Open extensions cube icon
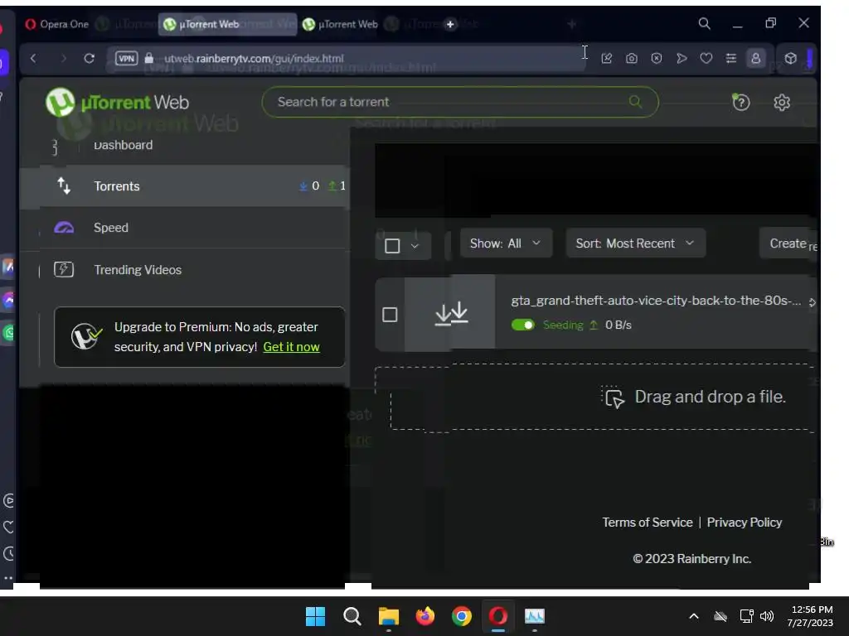This screenshot has height=636, width=849. [790, 59]
